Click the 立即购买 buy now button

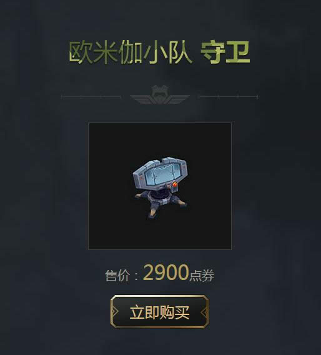click(159, 311)
